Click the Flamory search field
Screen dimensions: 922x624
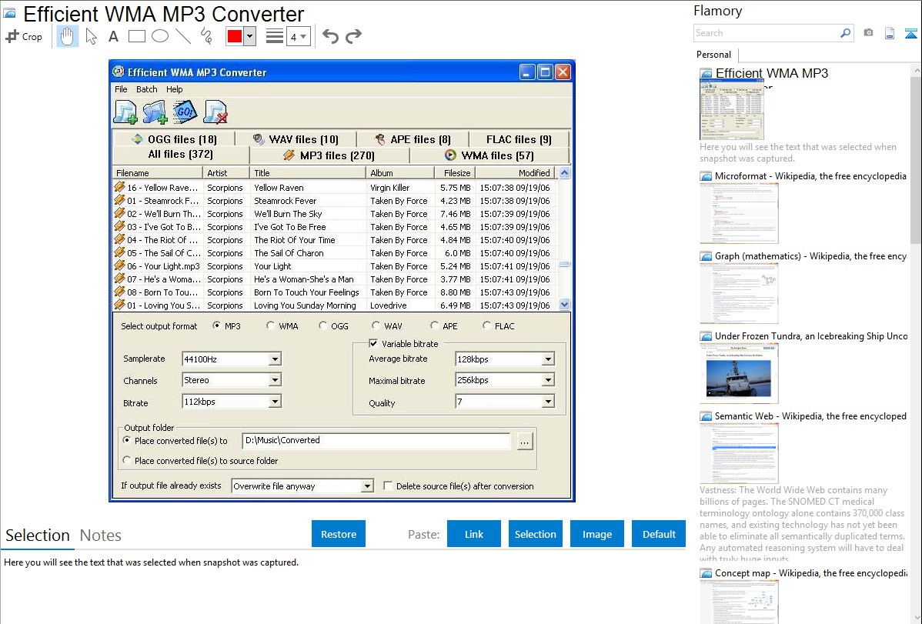click(766, 33)
